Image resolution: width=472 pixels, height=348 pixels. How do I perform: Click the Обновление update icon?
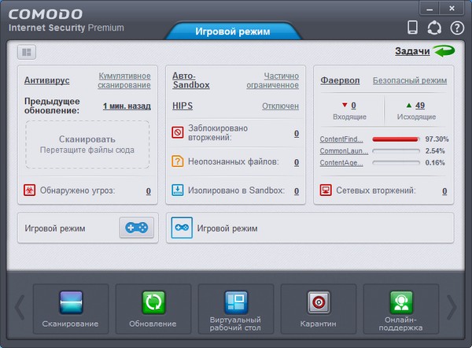click(153, 303)
